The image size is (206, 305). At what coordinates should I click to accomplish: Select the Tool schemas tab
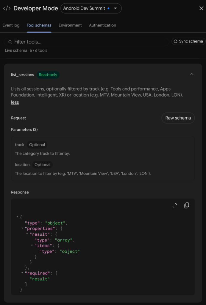tap(39, 25)
